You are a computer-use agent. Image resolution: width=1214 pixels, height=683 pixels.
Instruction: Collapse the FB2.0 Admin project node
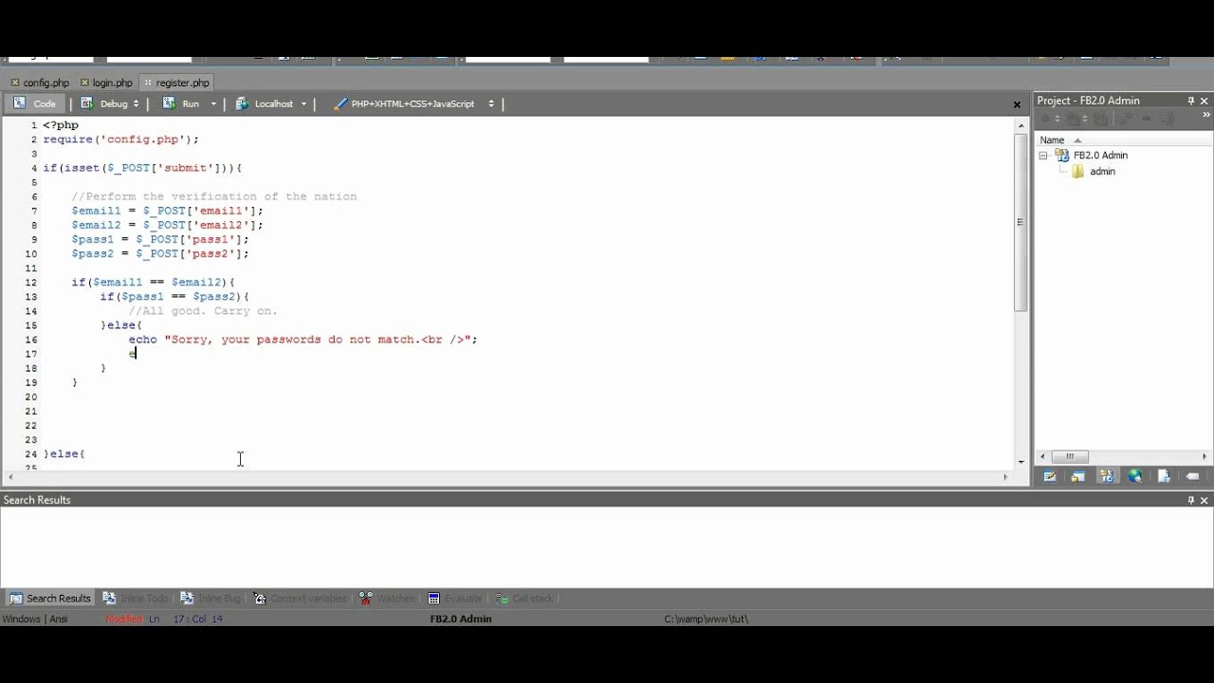(x=1043, y=156)
